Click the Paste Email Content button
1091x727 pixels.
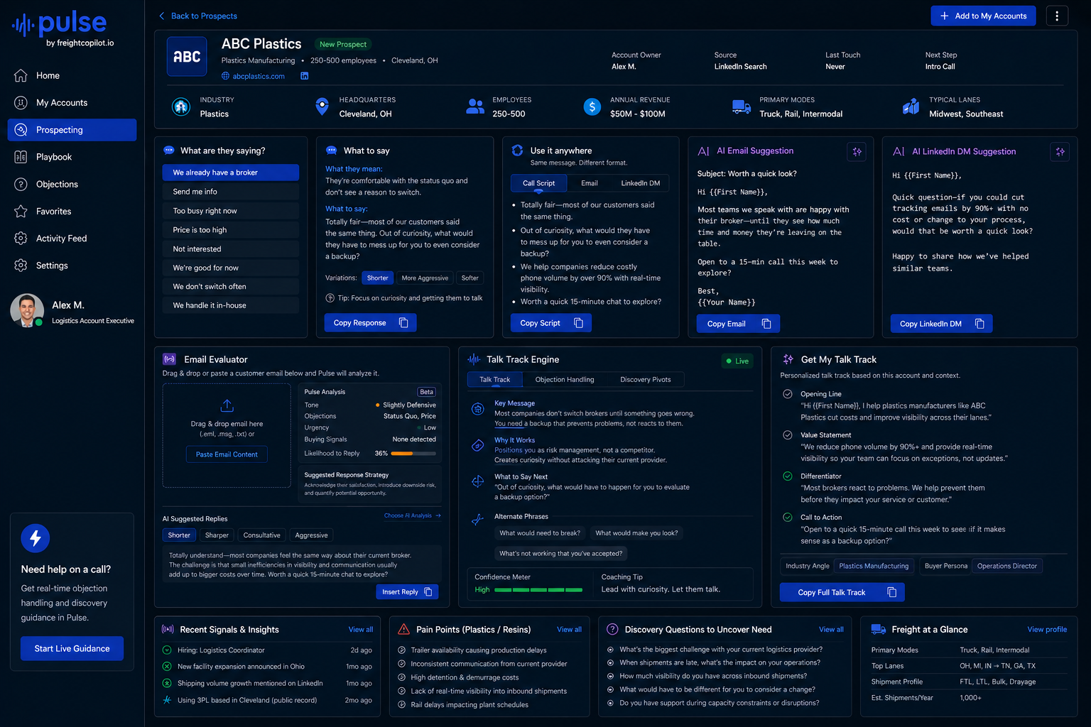click(227, 454)
